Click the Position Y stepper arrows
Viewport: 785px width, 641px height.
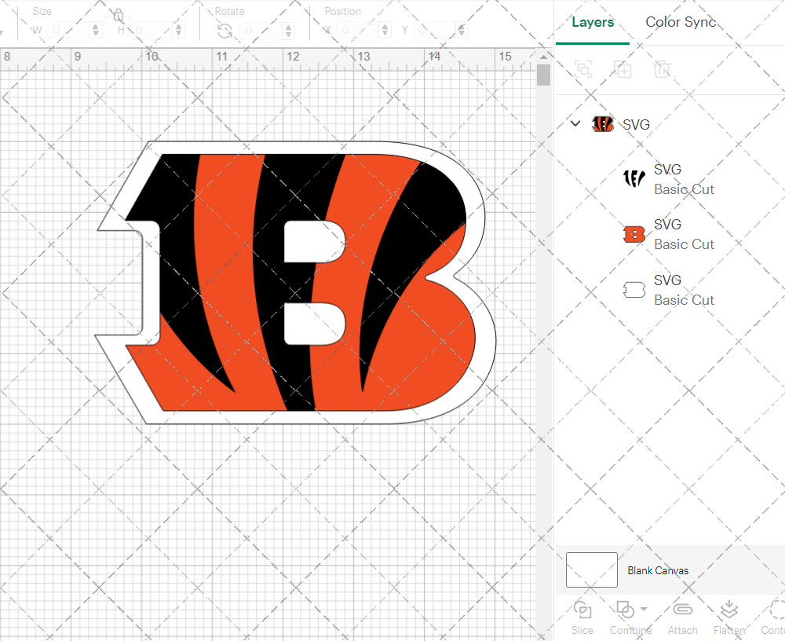[x=461, y=31]
